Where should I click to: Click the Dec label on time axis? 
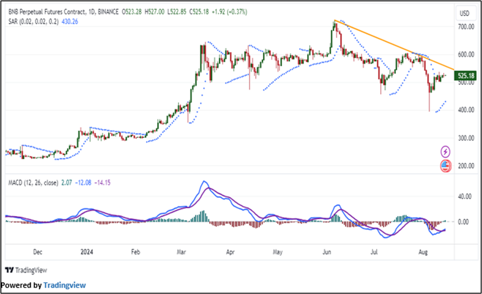point(38,252)
